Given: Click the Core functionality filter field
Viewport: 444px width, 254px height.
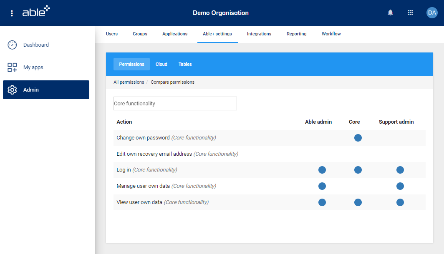Looking at the screenshot, I should click(x=175, y=104).
